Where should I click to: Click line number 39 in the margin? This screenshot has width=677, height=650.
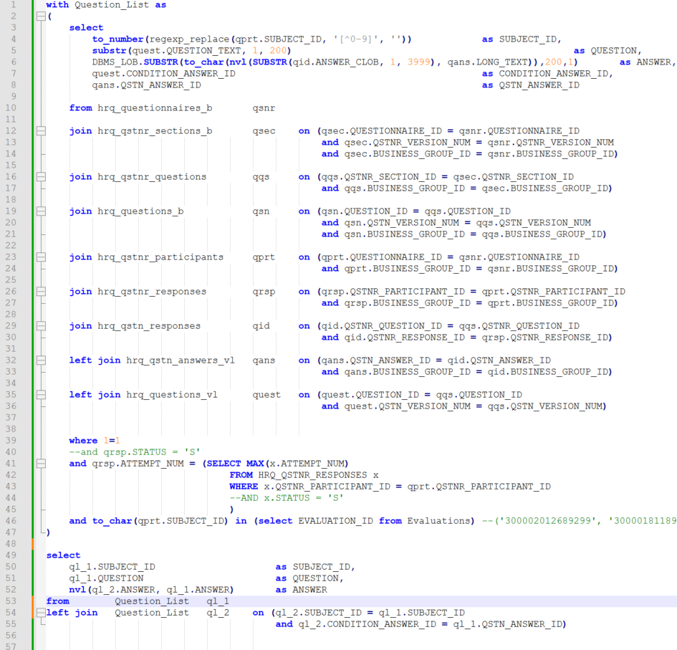tap(11, 441)
